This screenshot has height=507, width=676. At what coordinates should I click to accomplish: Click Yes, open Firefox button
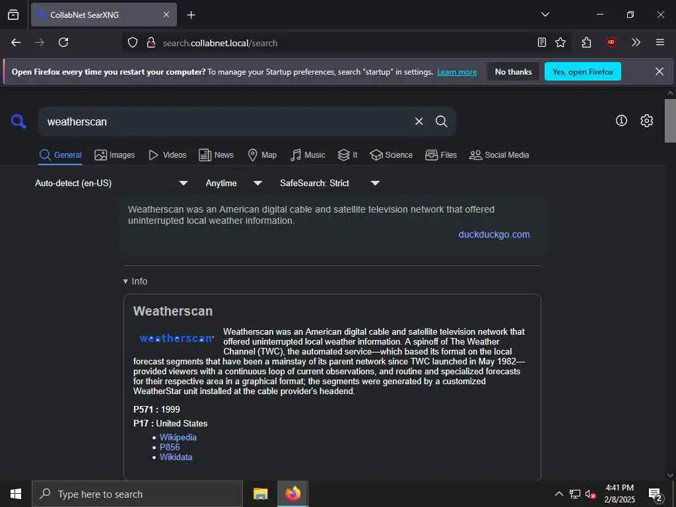click(x=582, y=71)
